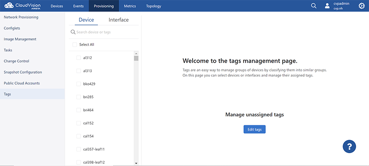
Task: Click the device list scroll-up arrow
Action: coord(136,53)
